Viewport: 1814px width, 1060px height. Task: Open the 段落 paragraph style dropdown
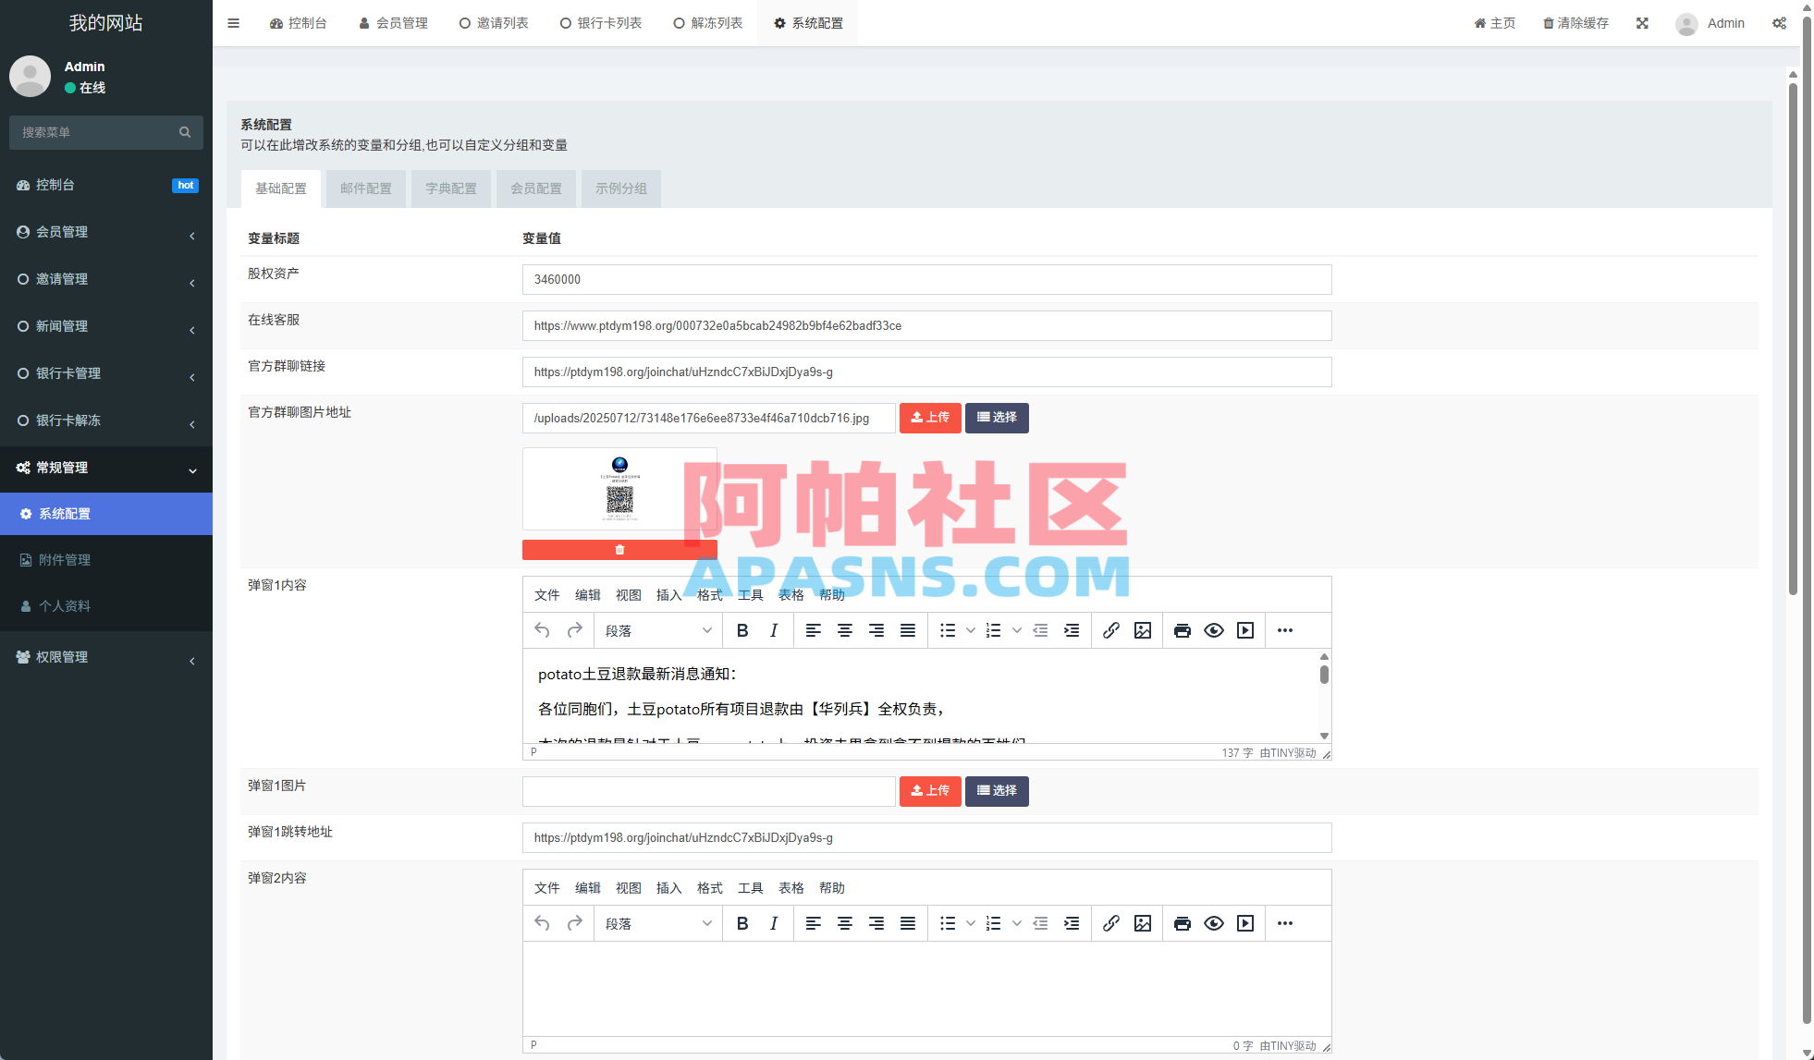(x=657, y=630)
